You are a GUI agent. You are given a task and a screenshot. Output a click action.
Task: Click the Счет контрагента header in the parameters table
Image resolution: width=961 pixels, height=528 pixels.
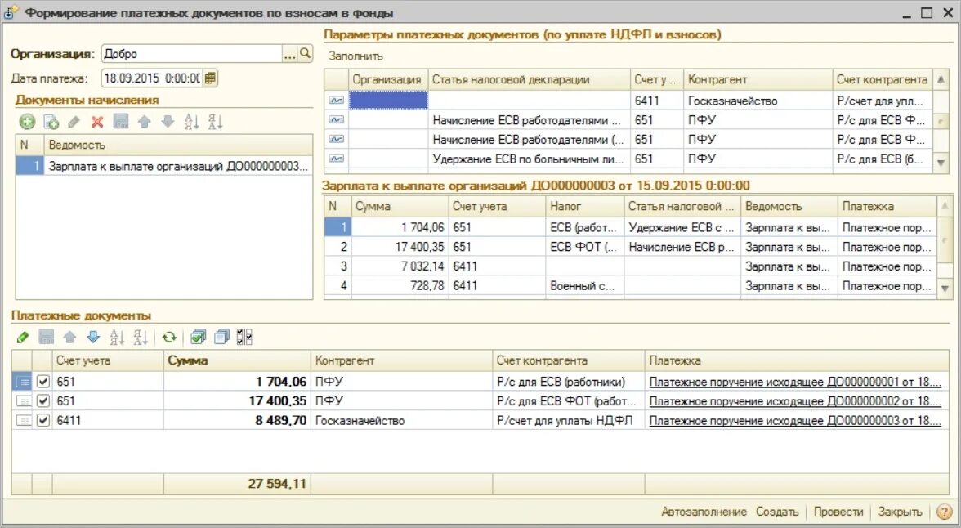pos(882,80)
